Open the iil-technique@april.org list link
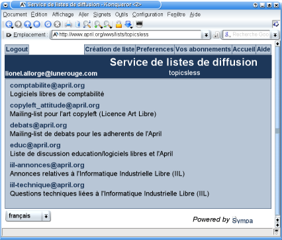The height and width of the screenshot is (240, 282). [47, 185]
